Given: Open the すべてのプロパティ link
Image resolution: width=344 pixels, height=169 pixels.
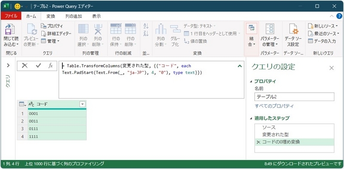Looking at the screenshot, I should pyautogui.click(x=274, y=106).
